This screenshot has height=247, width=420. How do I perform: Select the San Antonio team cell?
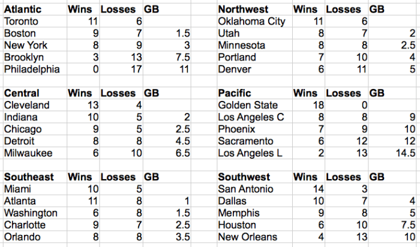tap(245, 189)
